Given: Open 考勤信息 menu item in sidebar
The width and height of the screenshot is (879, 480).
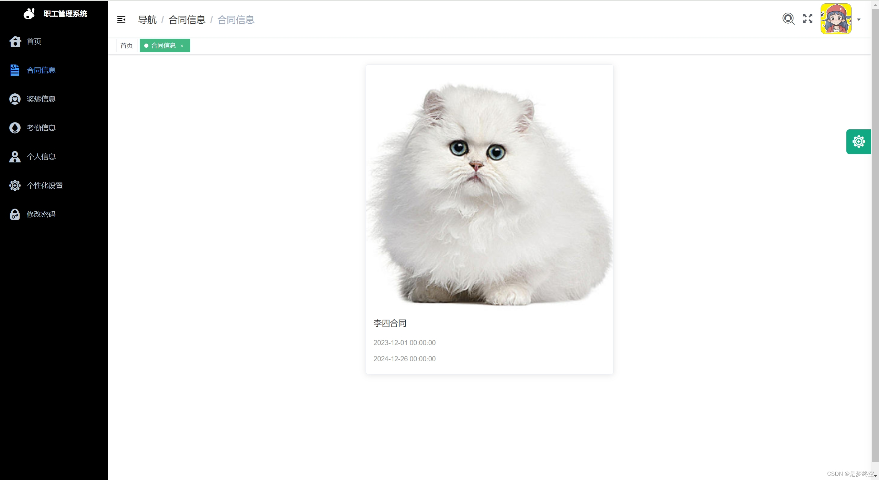Looking at the screenshot, I should (54, 128).
